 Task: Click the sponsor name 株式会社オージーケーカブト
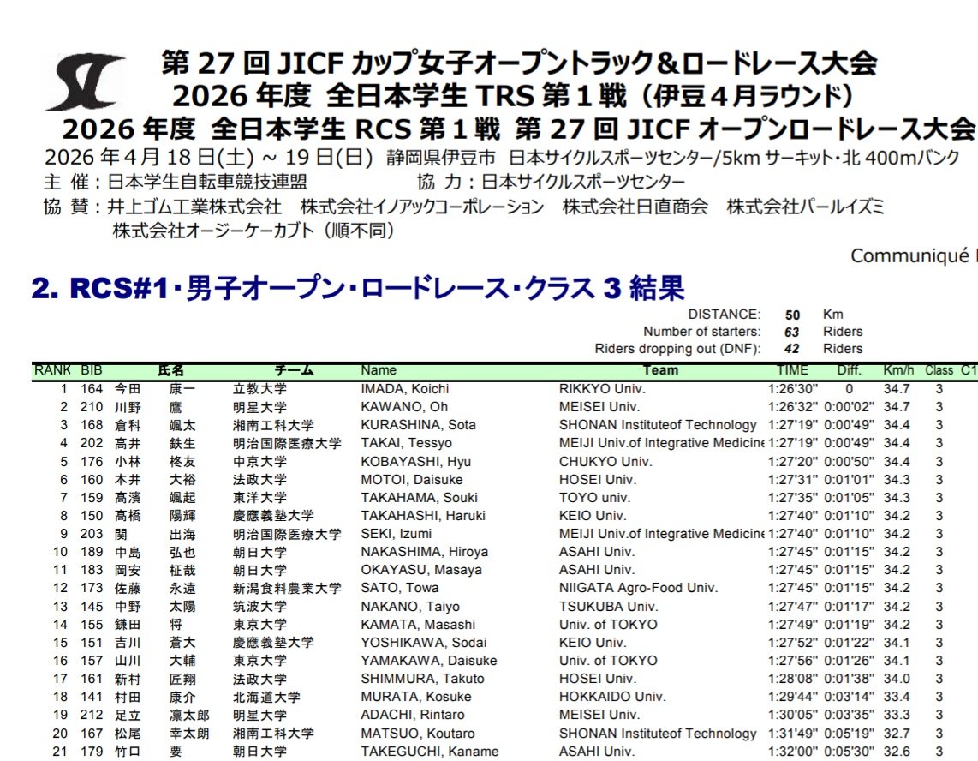point(213,231)
